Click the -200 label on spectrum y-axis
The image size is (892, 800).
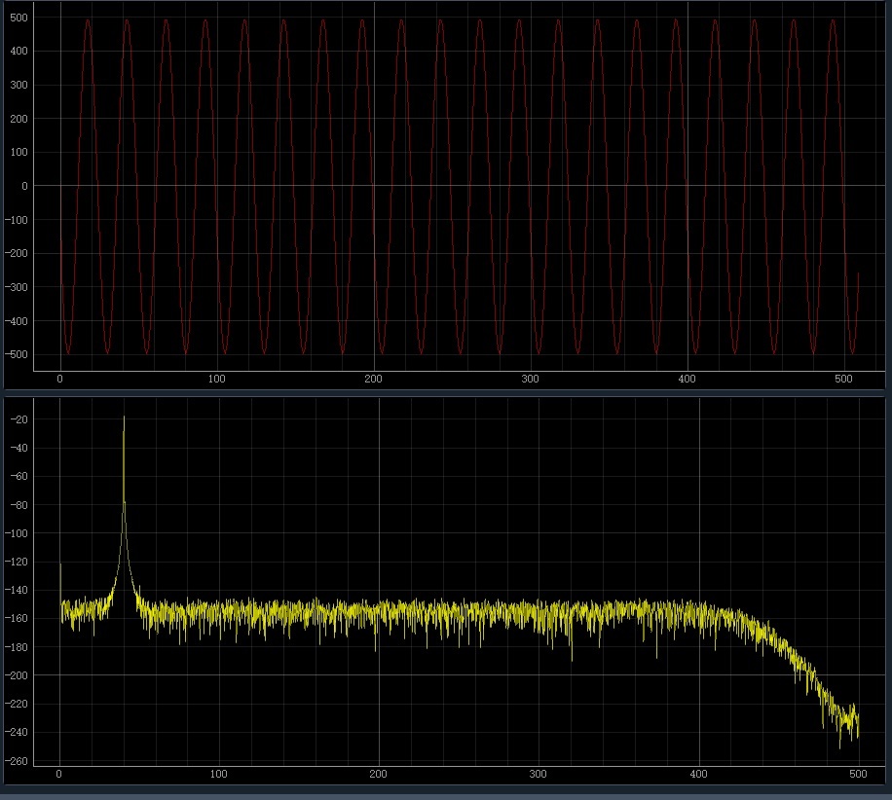tap(17, 675)
